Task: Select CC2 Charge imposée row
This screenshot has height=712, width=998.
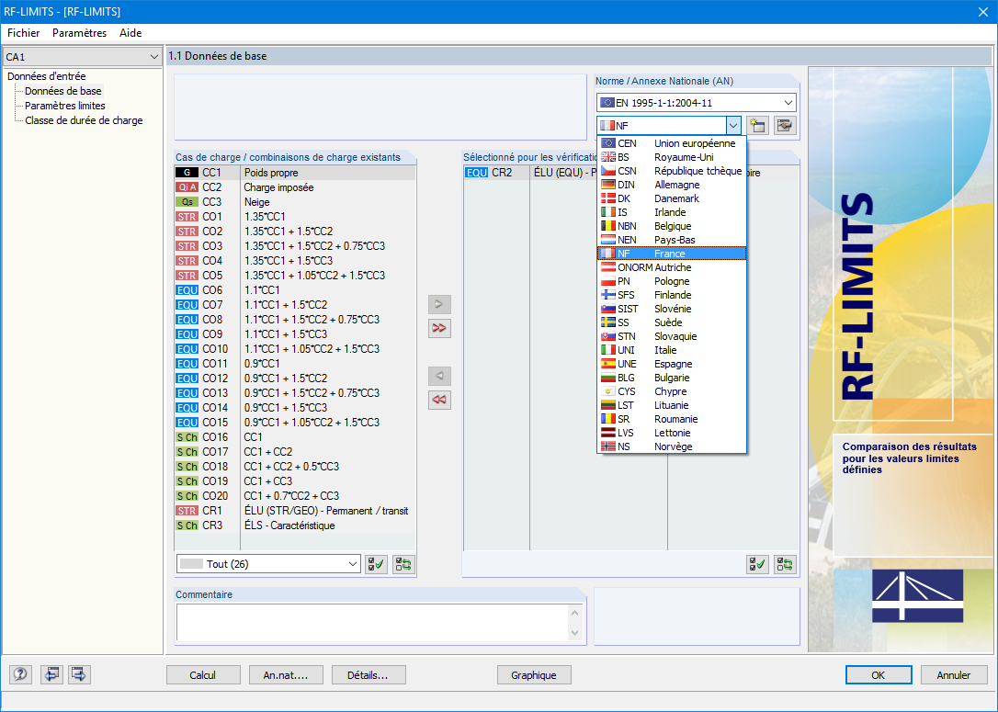Action: point(295,187)
